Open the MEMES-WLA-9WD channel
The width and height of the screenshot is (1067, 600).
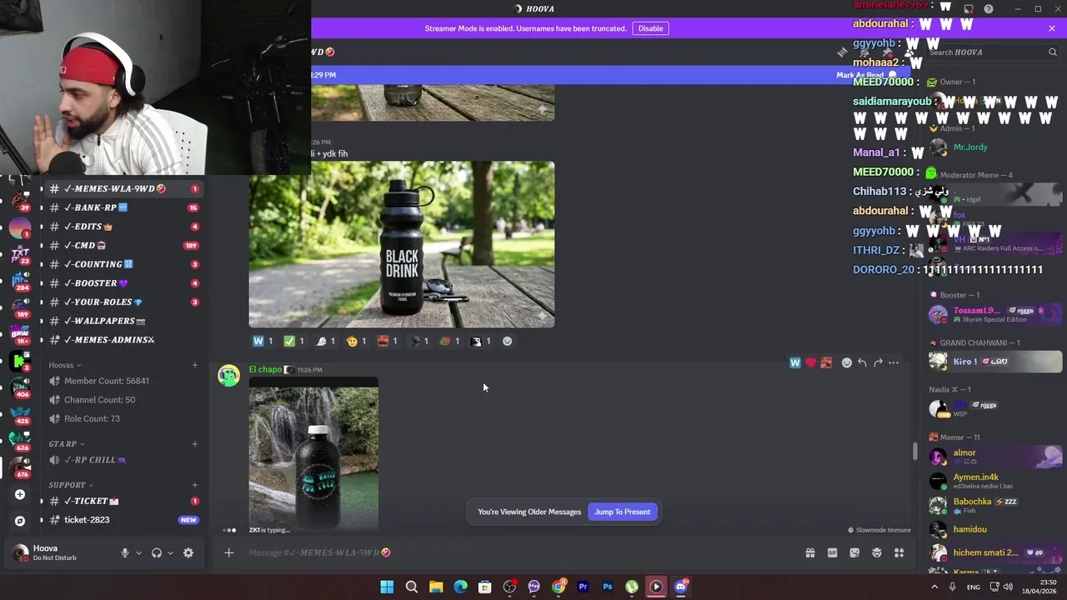(x=122, y=188)
